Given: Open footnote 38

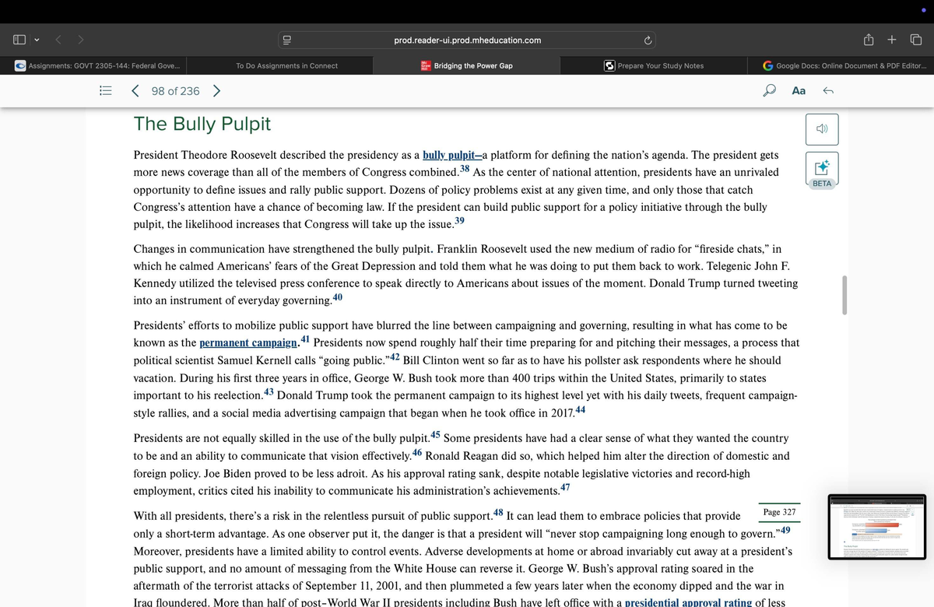Looking at the screenshot, I should tap(465, 168).
